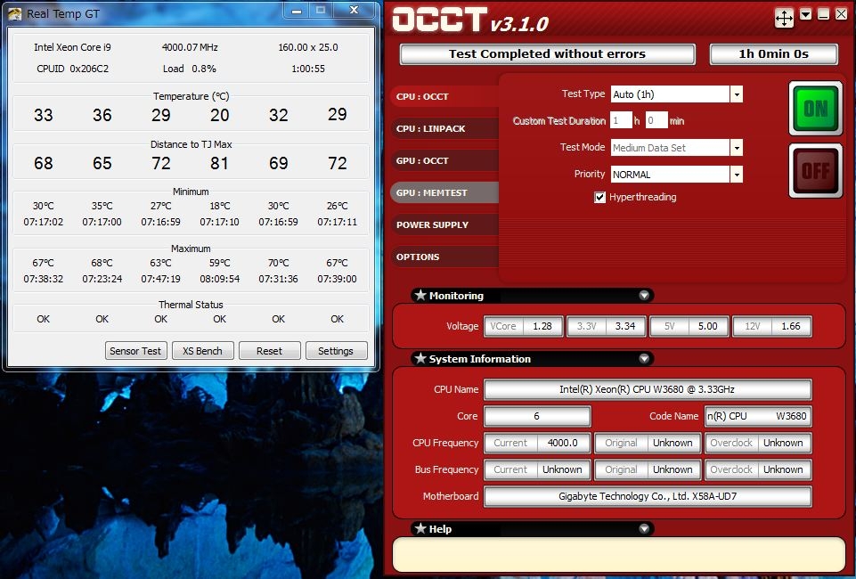The image size is (856, 579).
Task: Click the CPUID 0x206C2 text
Action: click(x=73, y=69)
